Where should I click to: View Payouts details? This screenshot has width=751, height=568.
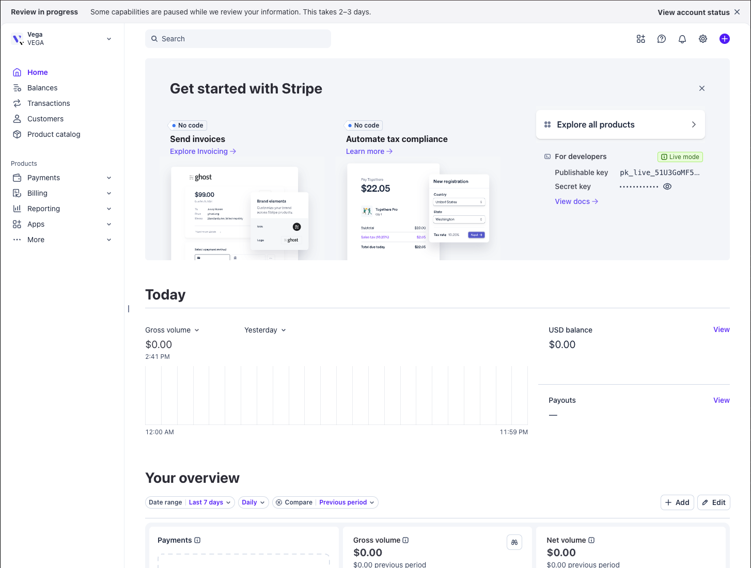point(722,400)
